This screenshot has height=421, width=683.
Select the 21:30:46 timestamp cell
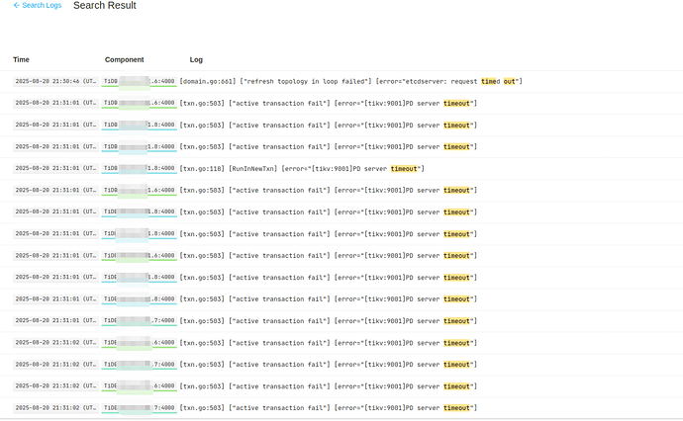click(x=55, y=81)
